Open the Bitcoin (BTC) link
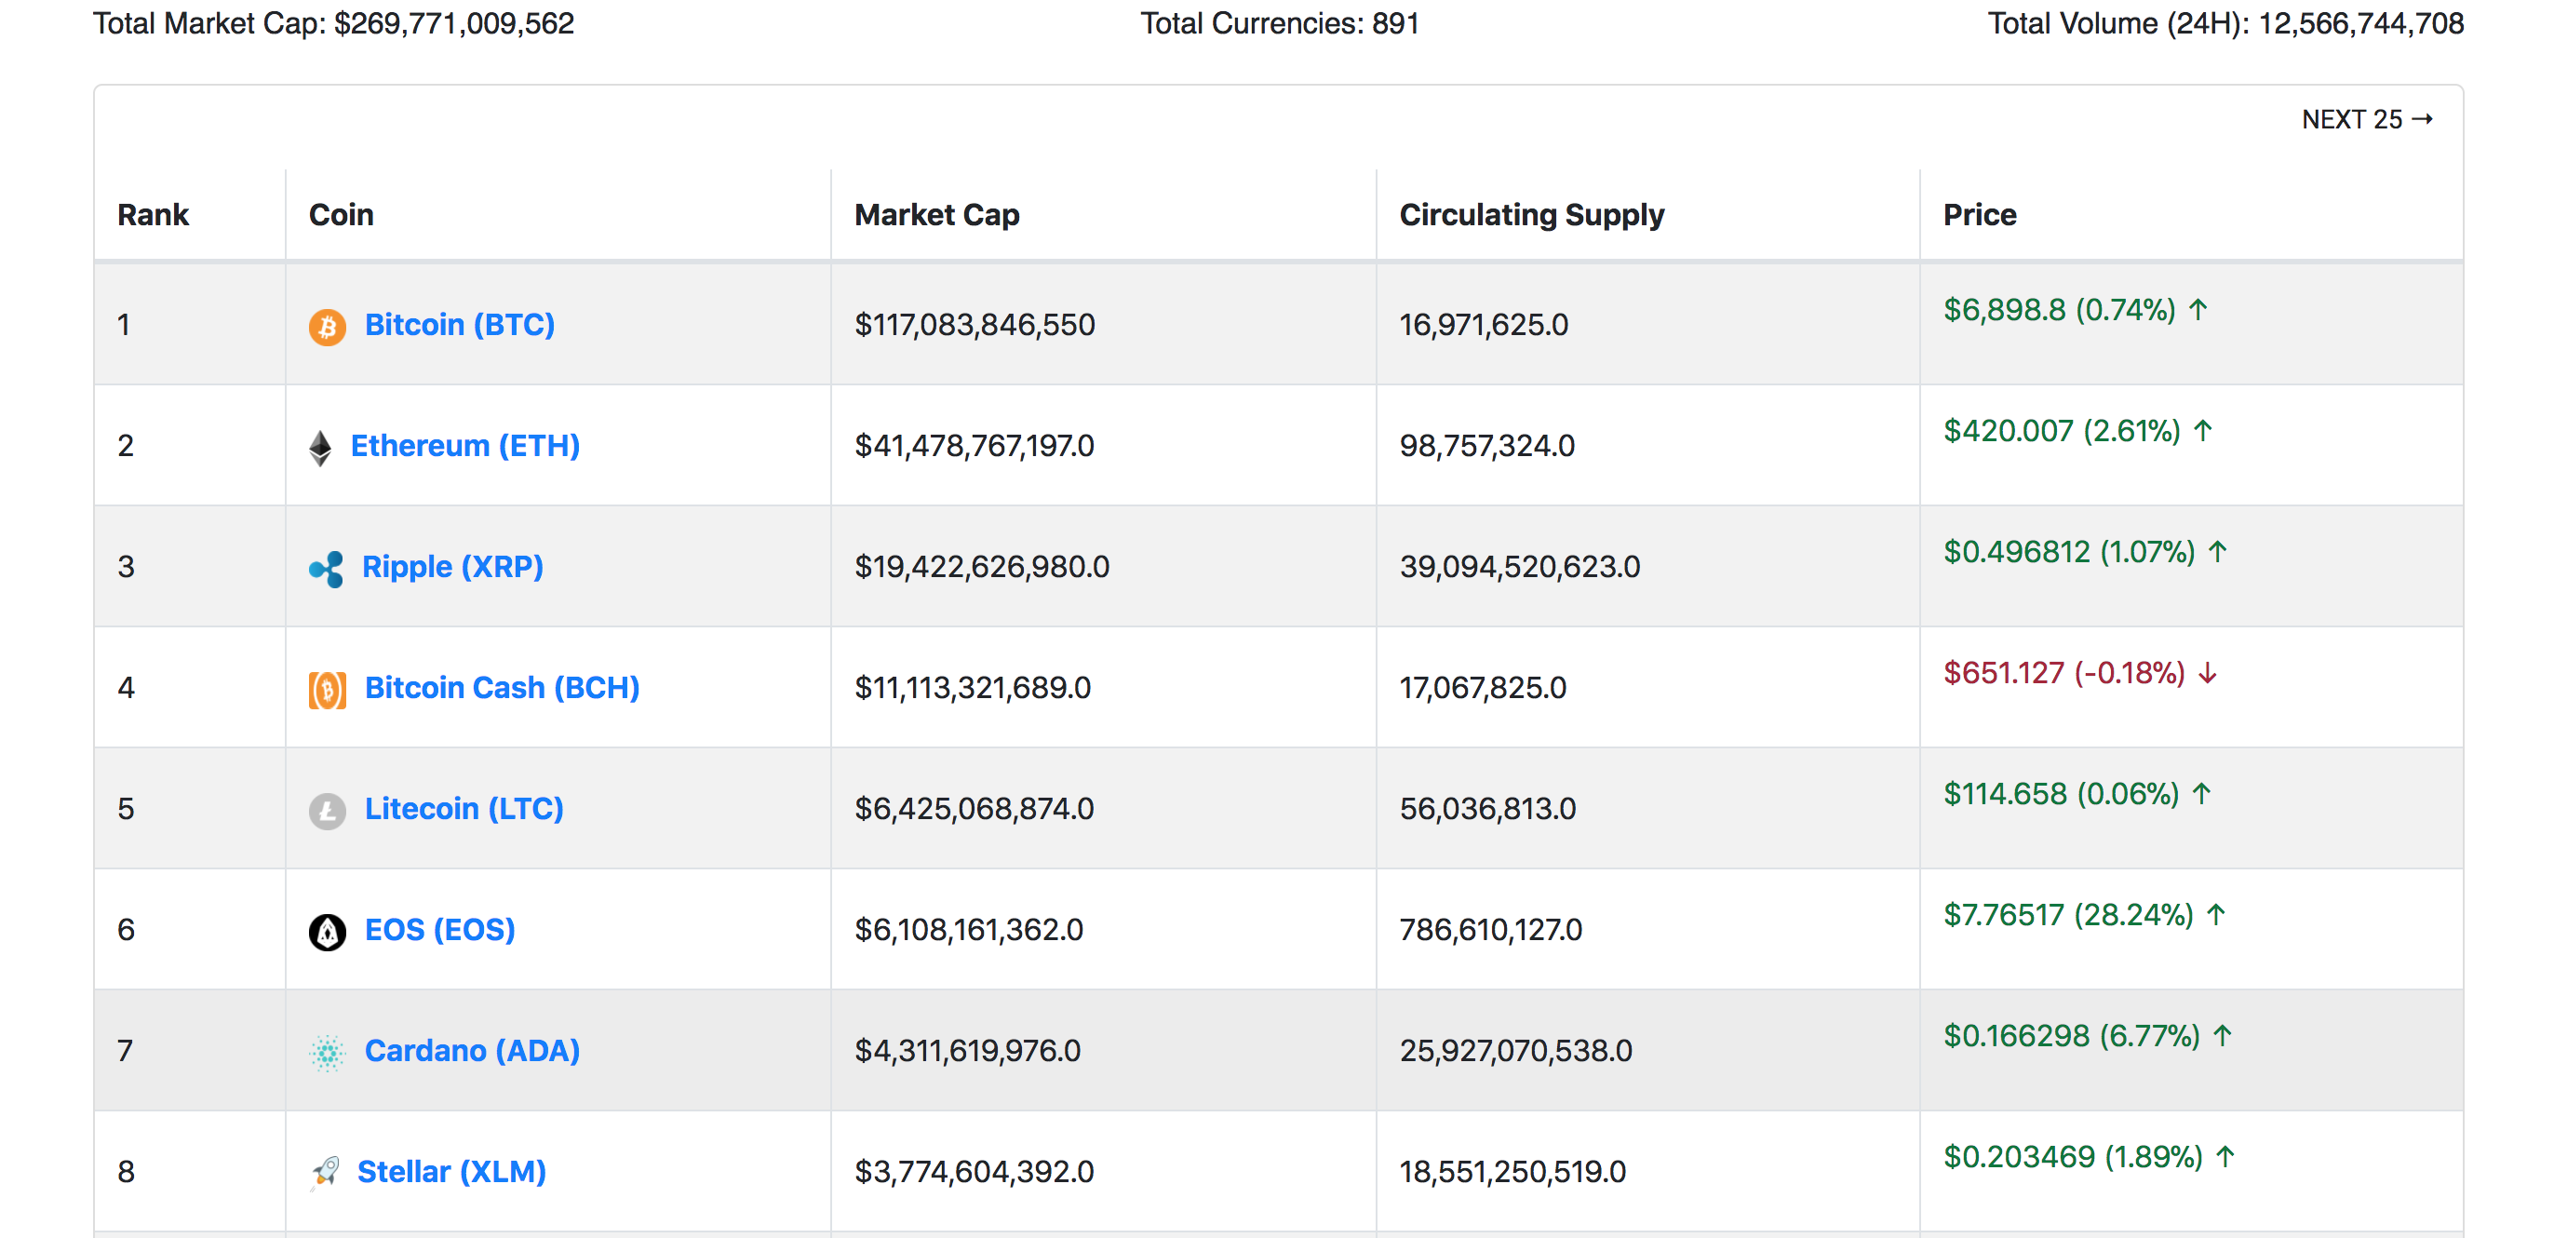Viewport: 2554px width, 1238px height. tap(460, 325)
